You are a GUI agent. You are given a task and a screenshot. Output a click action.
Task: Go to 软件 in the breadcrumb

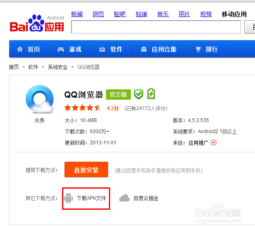pos(34,67)
